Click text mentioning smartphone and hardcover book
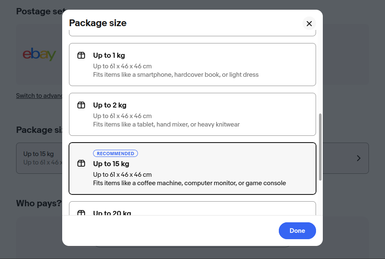385x259 pixels. point(176,75)
